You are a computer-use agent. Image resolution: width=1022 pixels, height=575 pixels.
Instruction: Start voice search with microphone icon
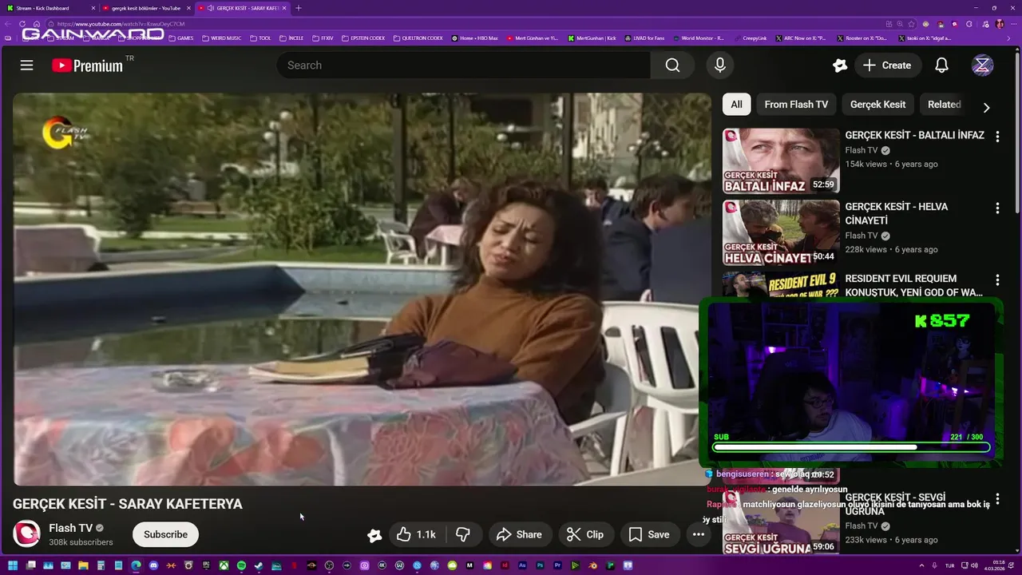click(720, 65)
